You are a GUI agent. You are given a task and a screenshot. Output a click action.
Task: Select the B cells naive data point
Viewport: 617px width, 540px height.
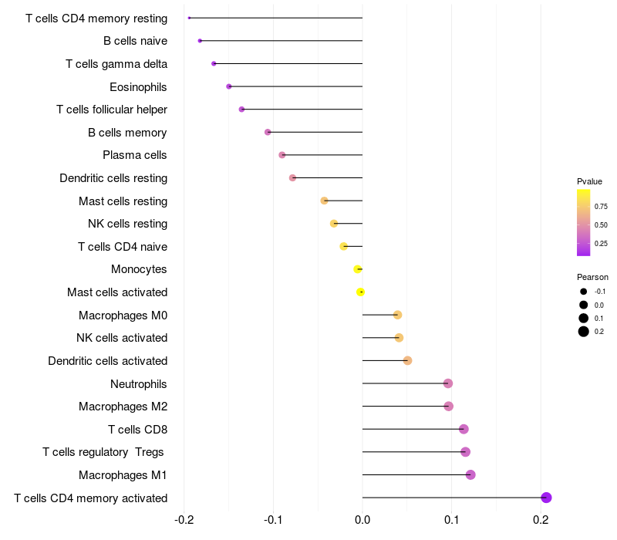tap(200, 40)
